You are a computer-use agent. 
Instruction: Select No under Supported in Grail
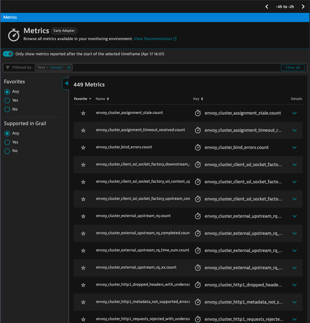tap(7, 151)
